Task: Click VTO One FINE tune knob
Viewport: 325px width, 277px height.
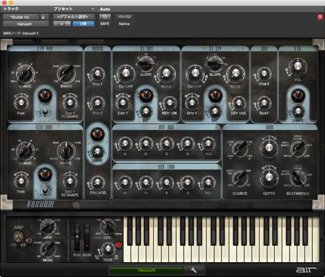Action: [x=21, y=103]
